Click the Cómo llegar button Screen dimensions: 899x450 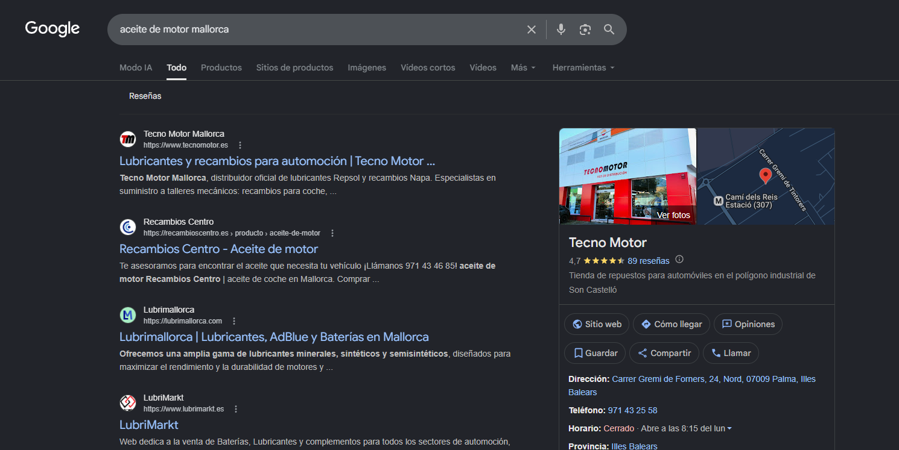tap(672, 324)
